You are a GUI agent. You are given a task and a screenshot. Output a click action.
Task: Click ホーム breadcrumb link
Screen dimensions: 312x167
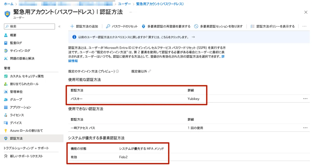point(9,4)
